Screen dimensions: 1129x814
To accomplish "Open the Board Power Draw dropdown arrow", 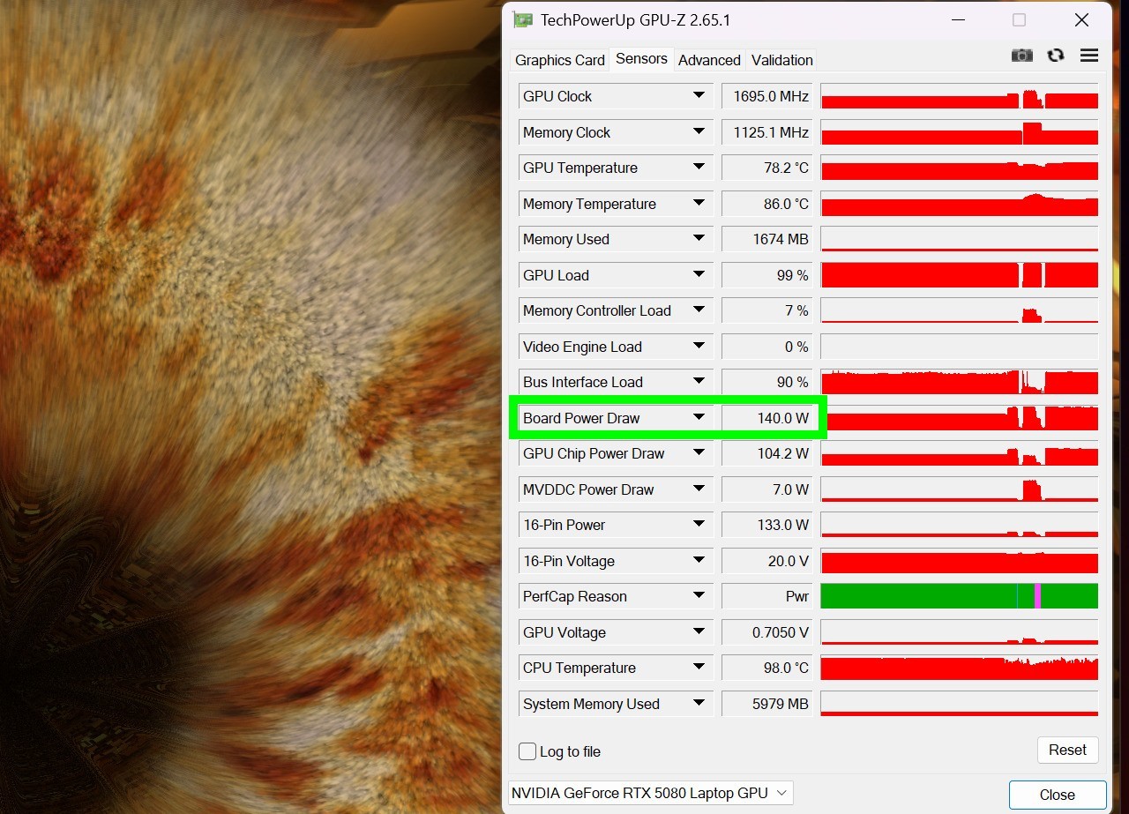I will [x=699, y=418].
